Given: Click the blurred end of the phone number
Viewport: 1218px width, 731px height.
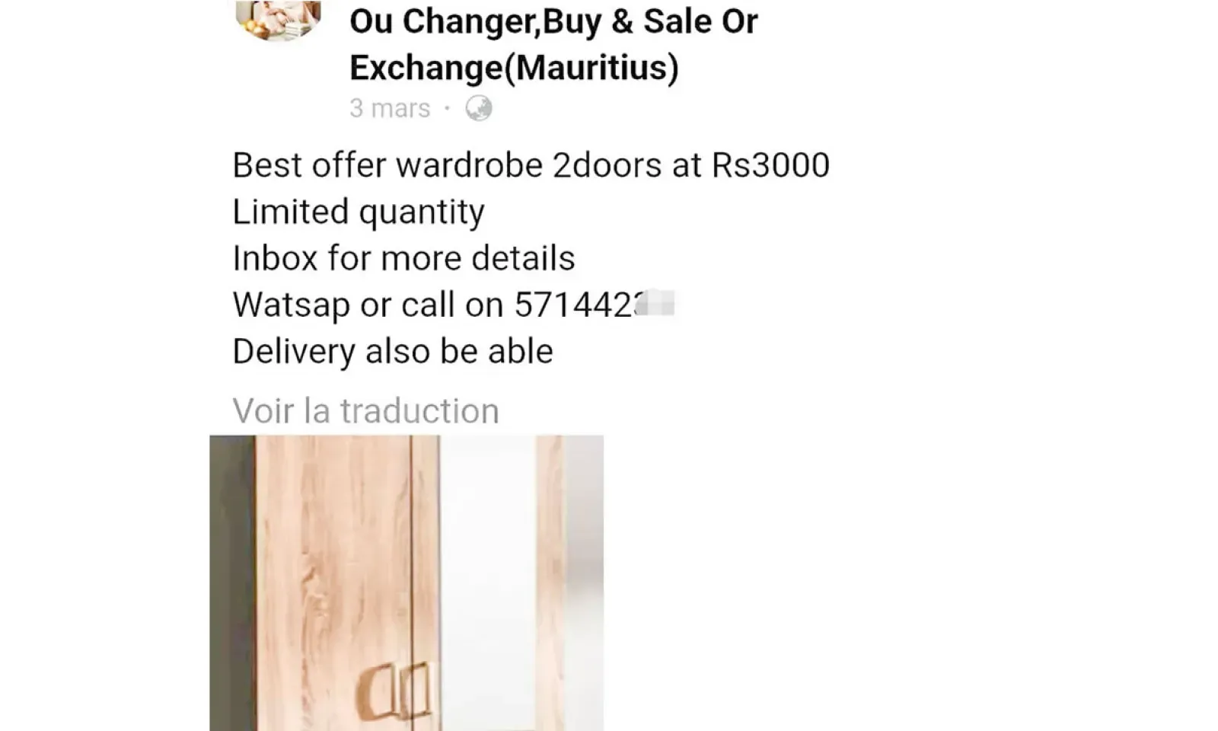Looking at the screenshot, I should point(655,305).
